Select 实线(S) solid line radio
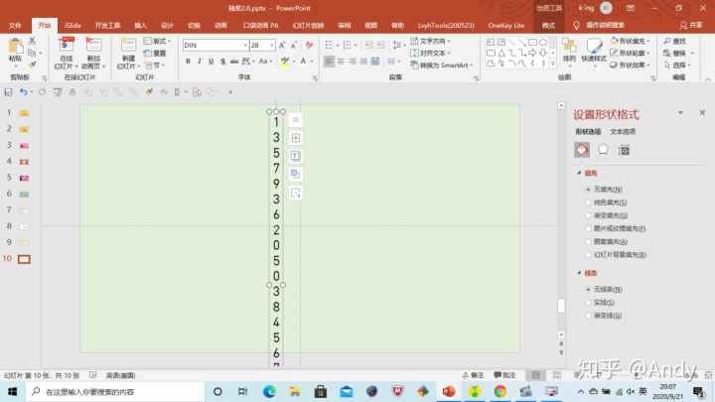715x402 pixels. tap(588, 302)
